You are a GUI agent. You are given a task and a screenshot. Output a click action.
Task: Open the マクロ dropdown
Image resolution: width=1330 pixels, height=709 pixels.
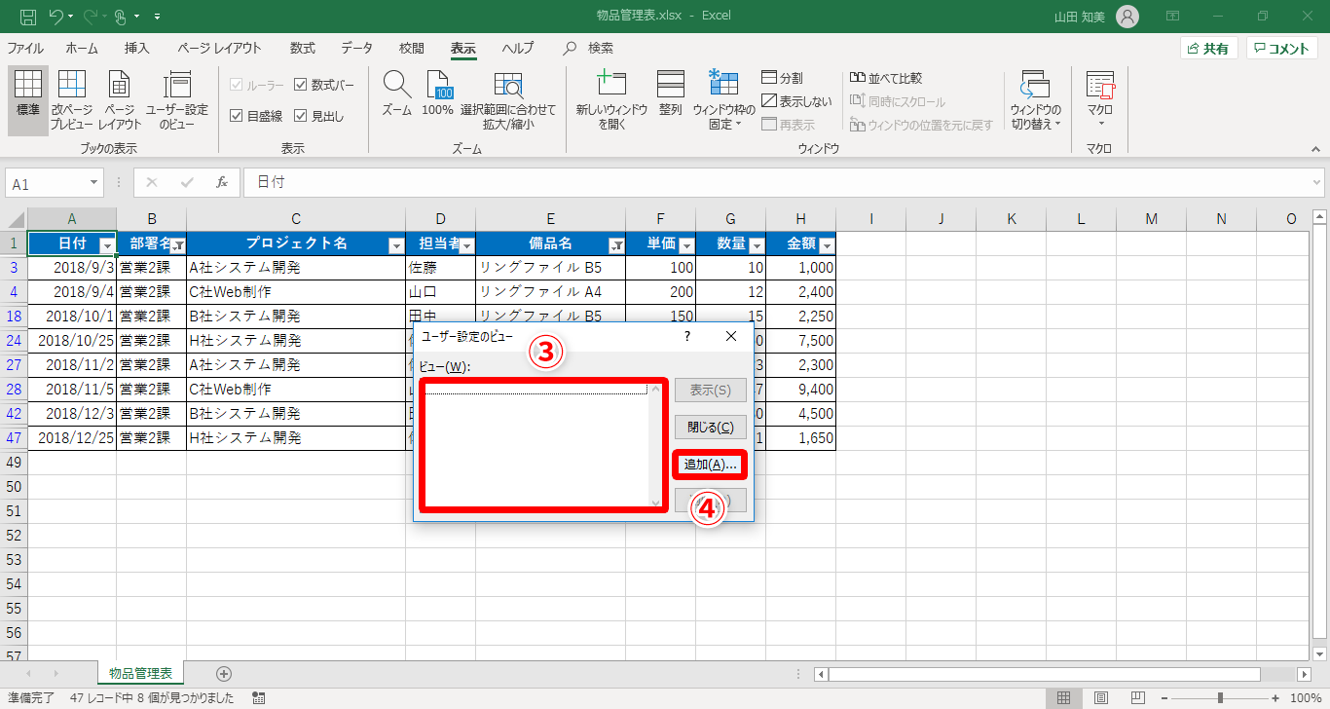tap(1100, 100)
